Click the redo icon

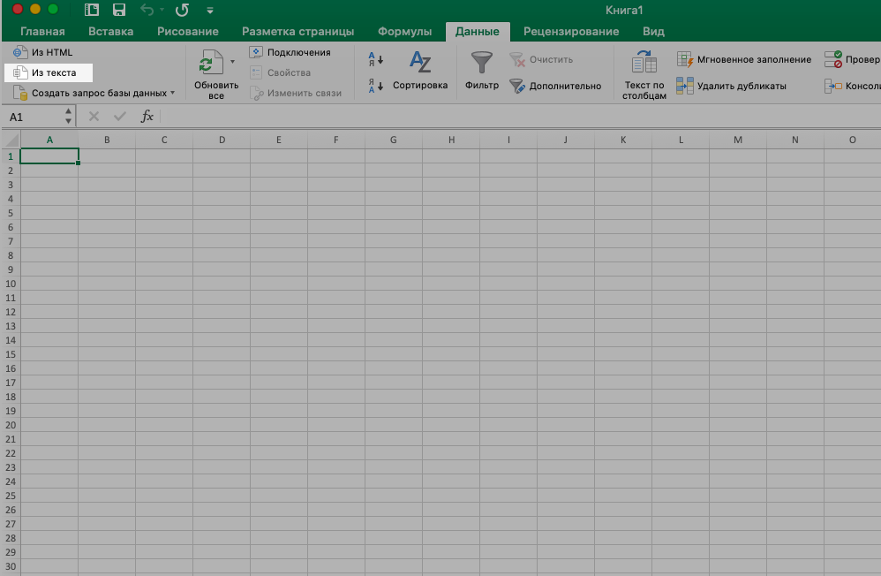click(182, 10)
